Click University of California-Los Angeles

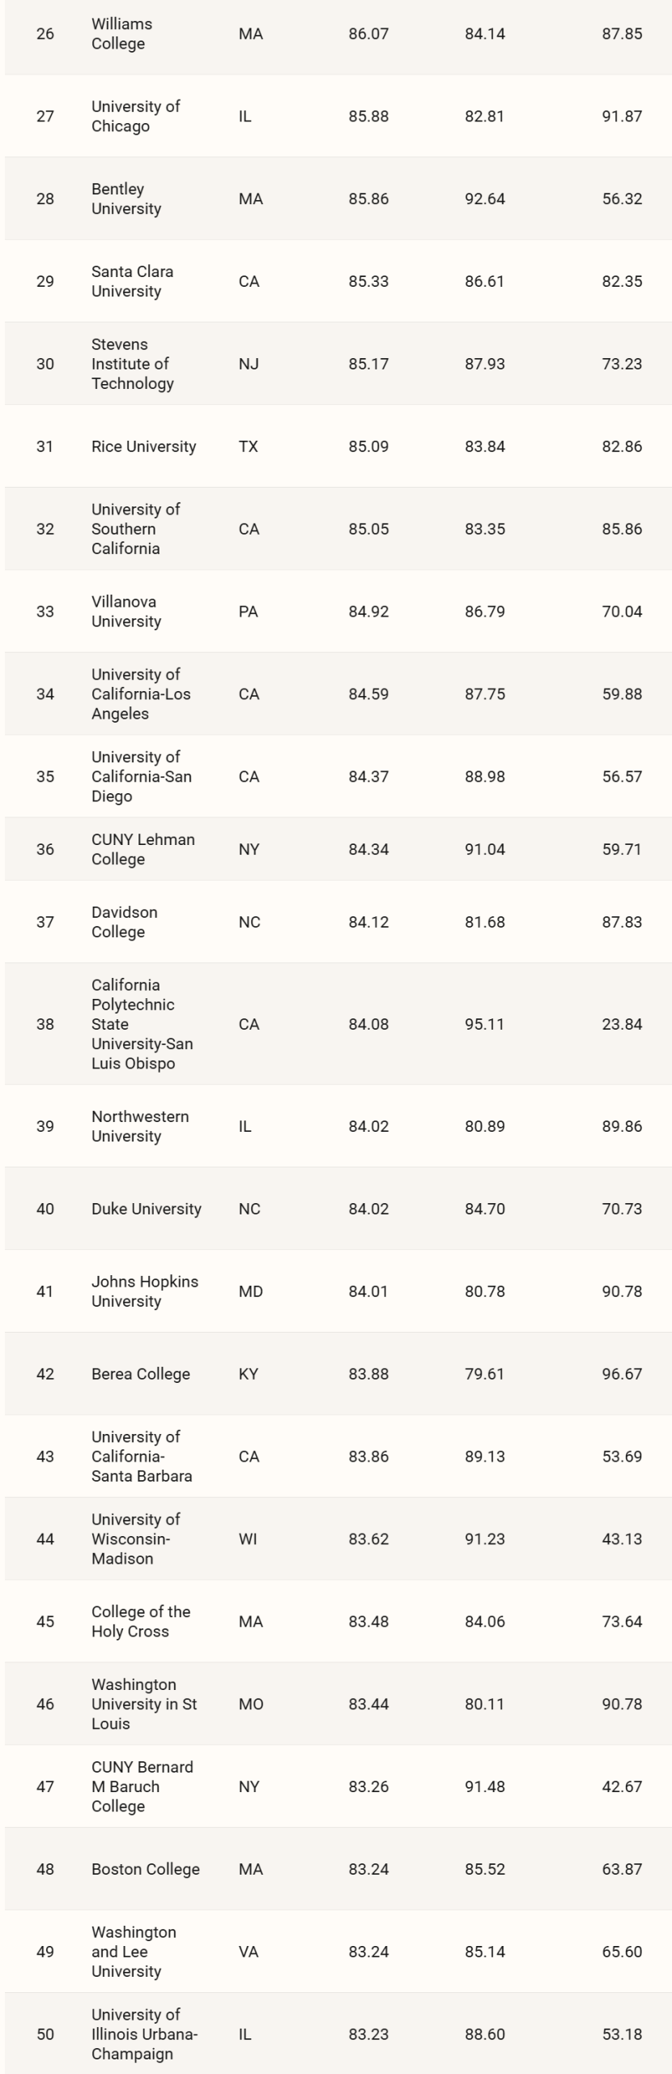coord(141,694)
